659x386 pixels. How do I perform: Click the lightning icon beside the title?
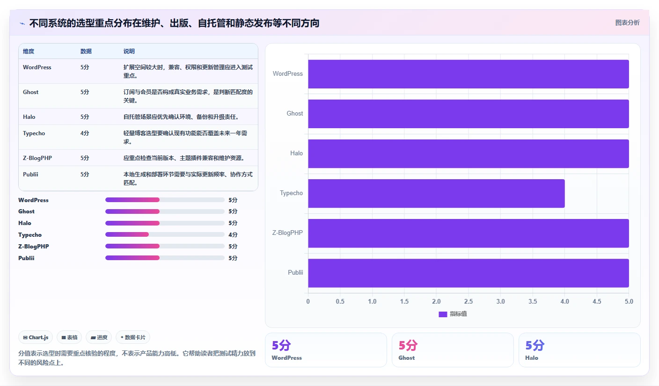click(22, 23)
